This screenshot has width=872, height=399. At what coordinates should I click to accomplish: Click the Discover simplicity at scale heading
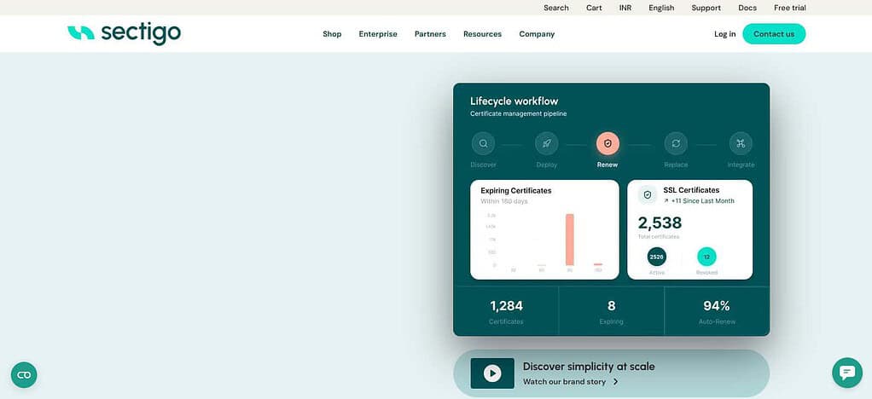coord(589,367)
